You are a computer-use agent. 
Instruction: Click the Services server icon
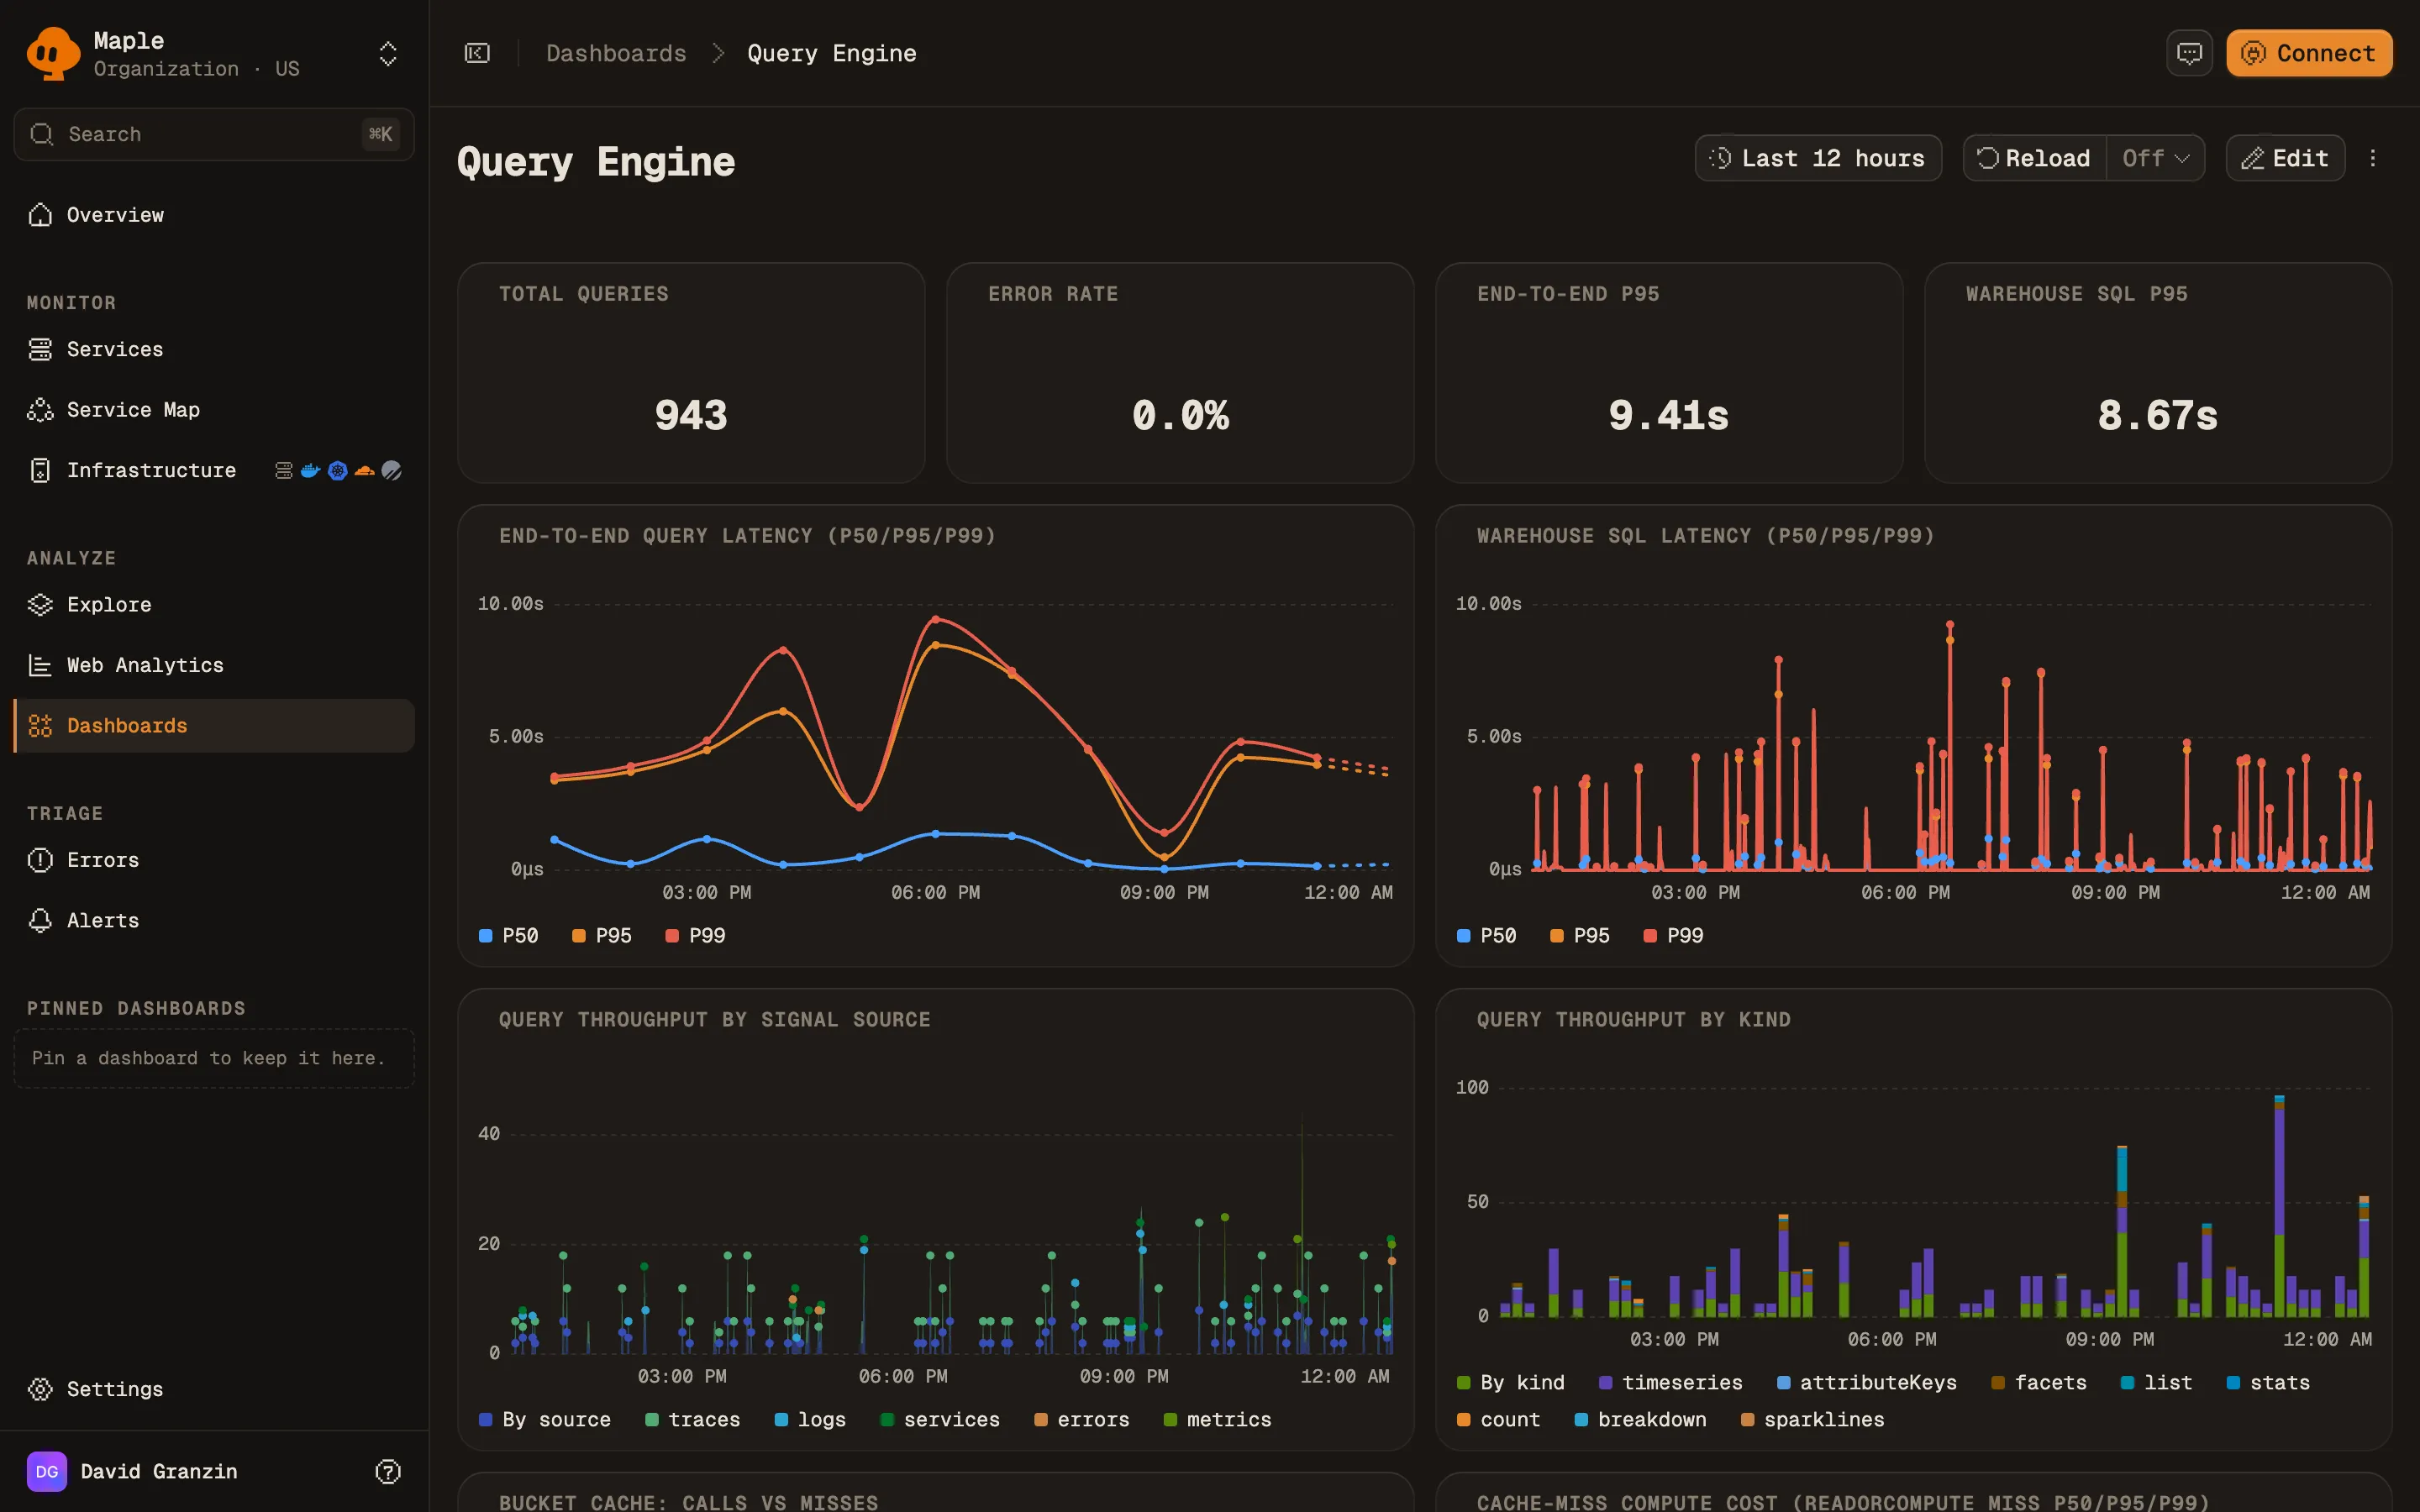40,349
